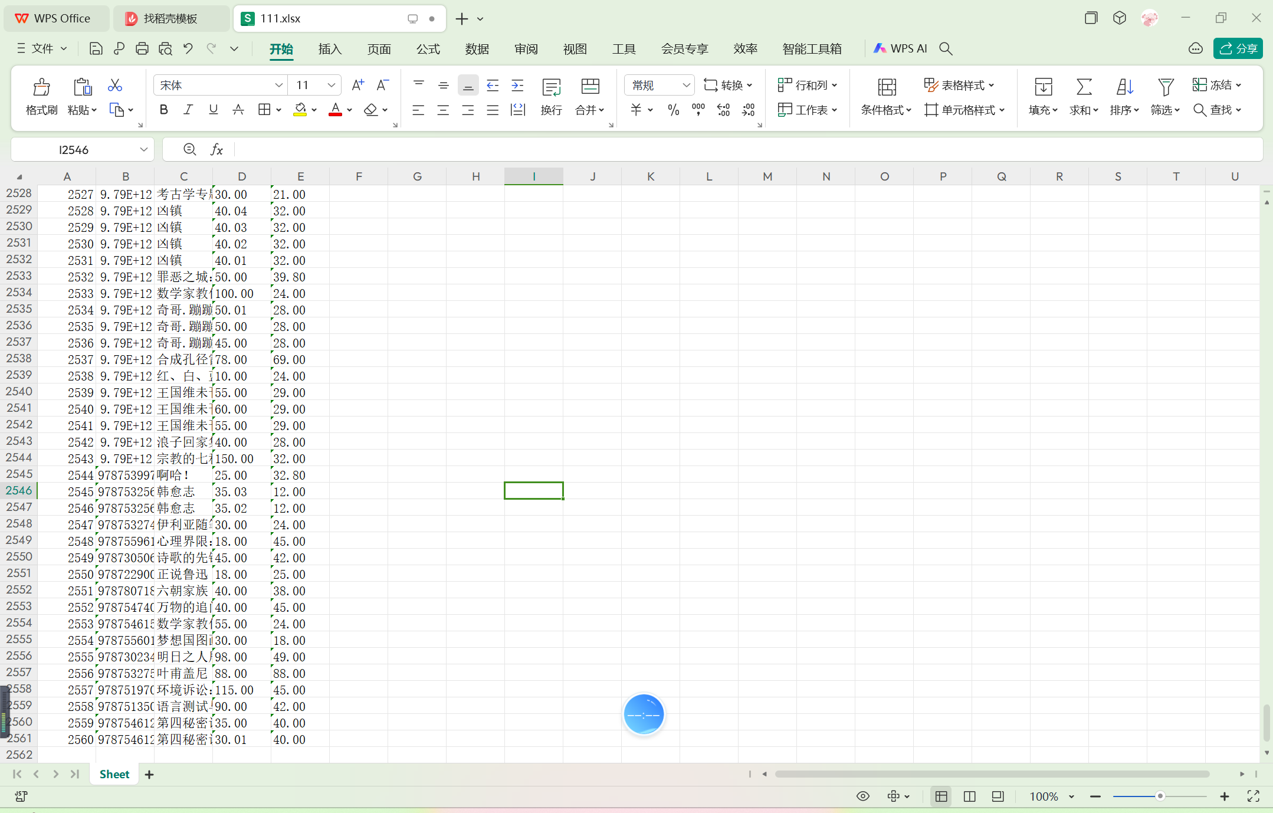
Task: Click the WPS AI button
Action: (901, 49)
